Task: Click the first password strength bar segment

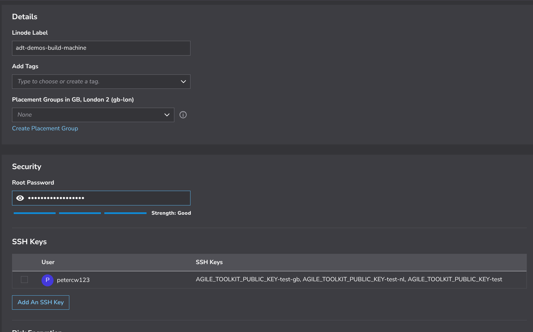Action: tap(35, 213)
